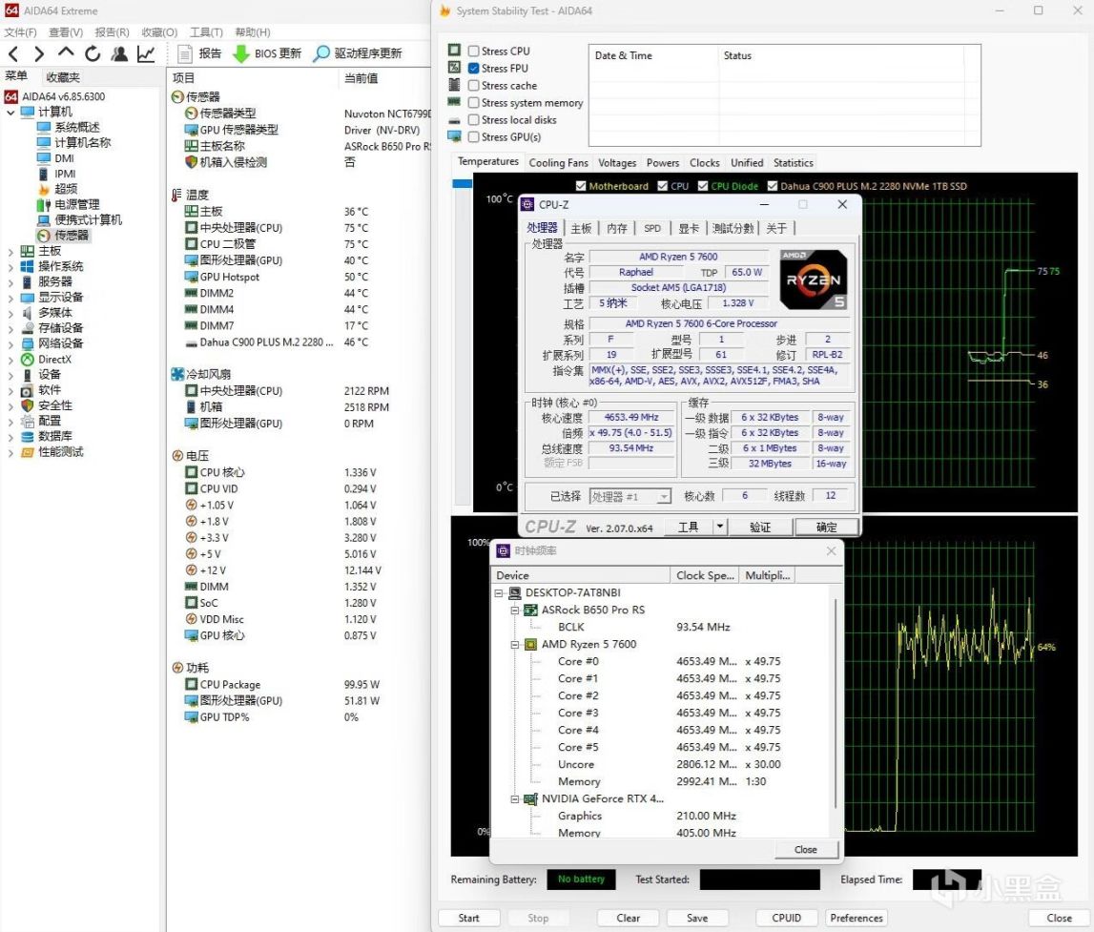Click the blue temperature graph scale bar
The image size is (1094, 932).
pyautogui.click(x=463, y=184)
